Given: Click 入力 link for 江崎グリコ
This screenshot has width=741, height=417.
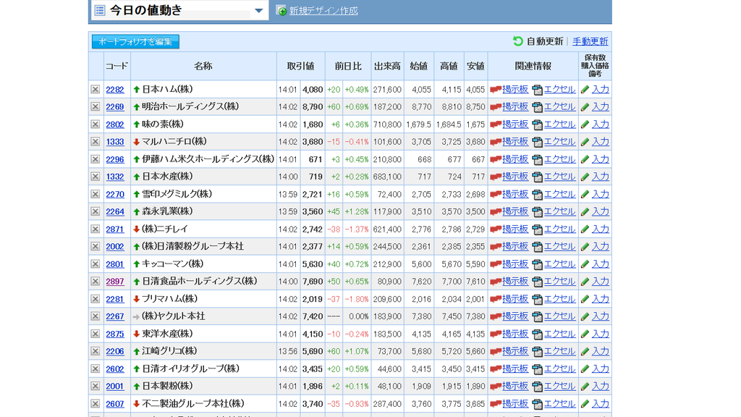Looking at the screenshot, I should [x=600, y=352].
